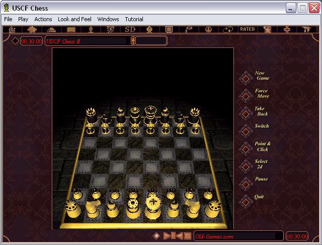Click the USCF Chess B player name
Screen dimensions: 322x245
tap(63, 41)
